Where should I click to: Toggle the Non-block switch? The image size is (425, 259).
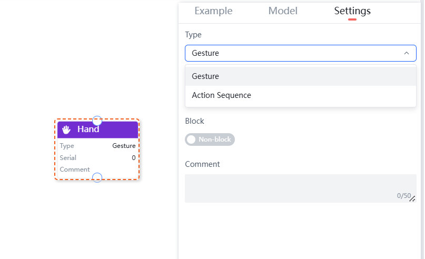[210, 140]
